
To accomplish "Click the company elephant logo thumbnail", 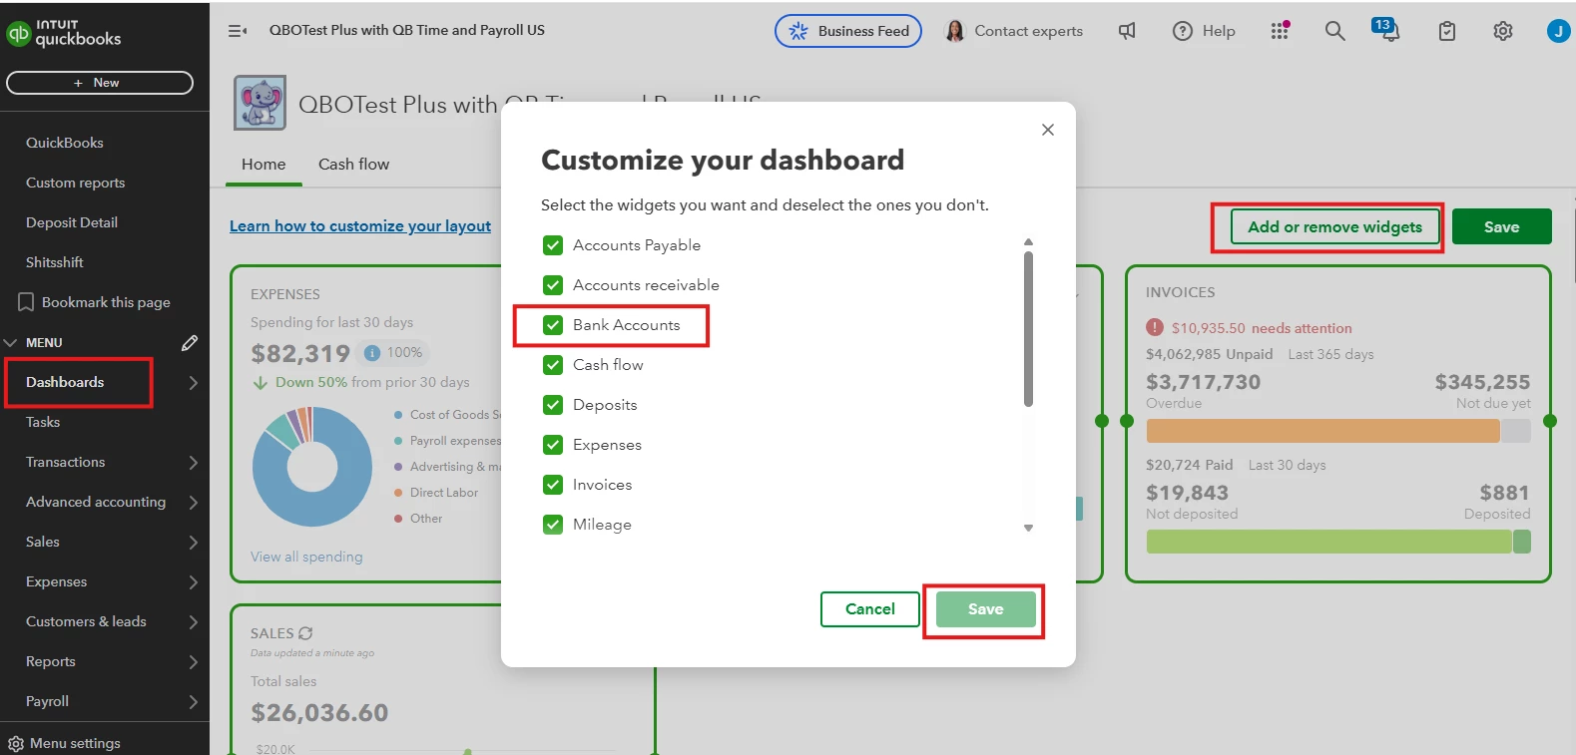I will (261, 103).
